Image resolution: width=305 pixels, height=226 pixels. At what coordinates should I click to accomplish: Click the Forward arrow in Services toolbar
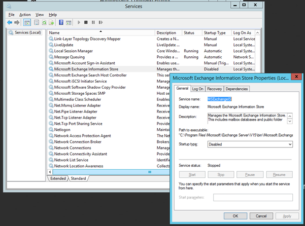[17, 22]
